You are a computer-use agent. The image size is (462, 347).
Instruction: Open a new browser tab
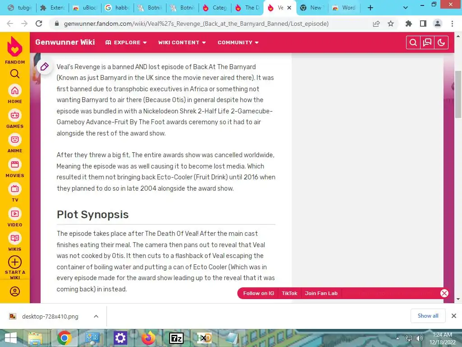(370, 8)
